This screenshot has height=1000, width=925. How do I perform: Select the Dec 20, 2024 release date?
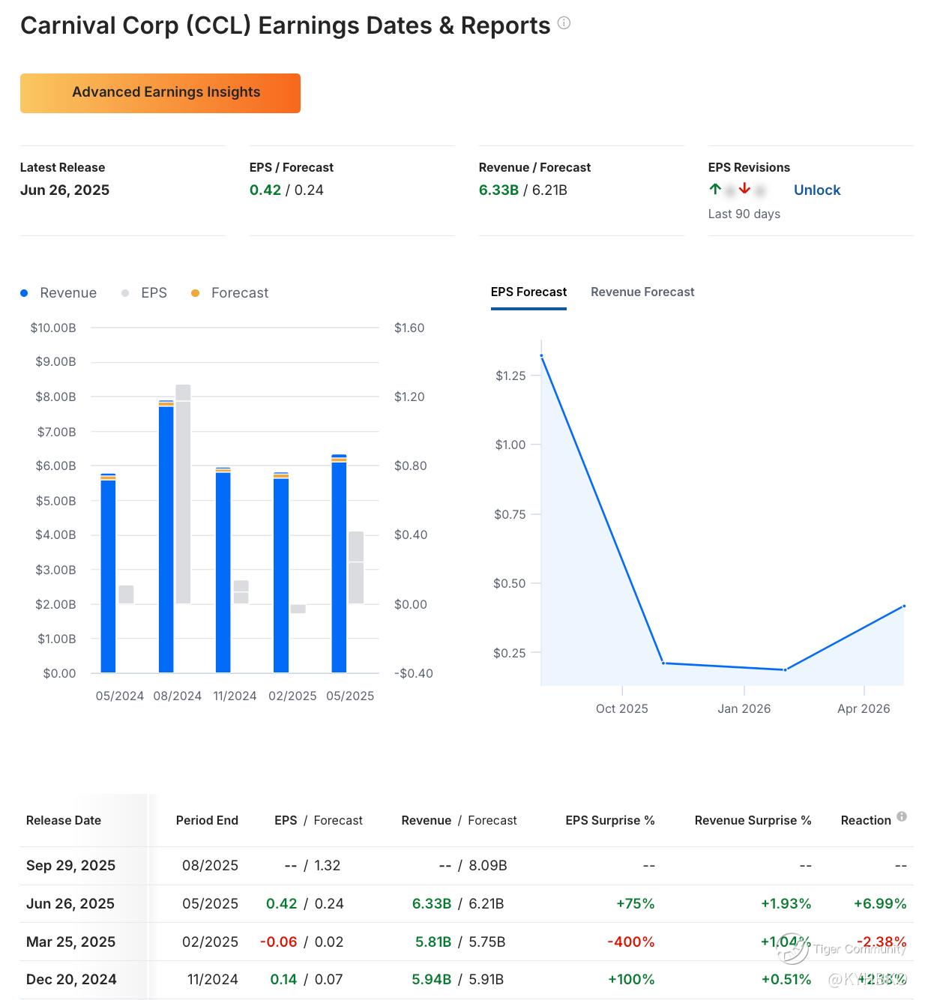71,980
